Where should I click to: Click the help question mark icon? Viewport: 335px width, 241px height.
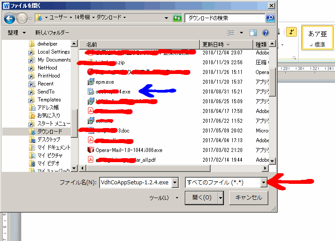click(266, 33)
